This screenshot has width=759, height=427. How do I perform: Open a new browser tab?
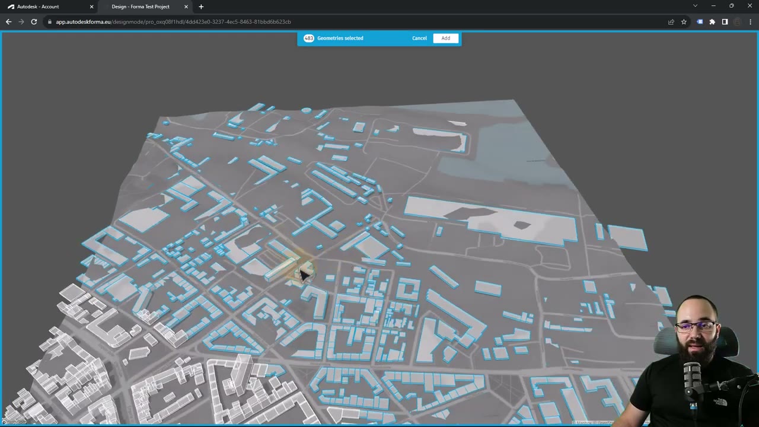(201, 7)
